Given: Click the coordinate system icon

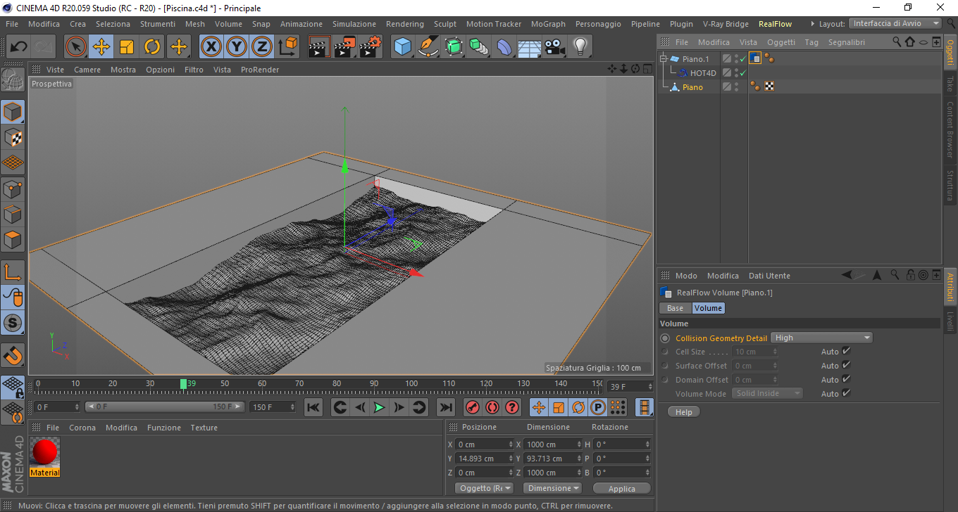Looking at the screenshot, I should pos(288,47).
